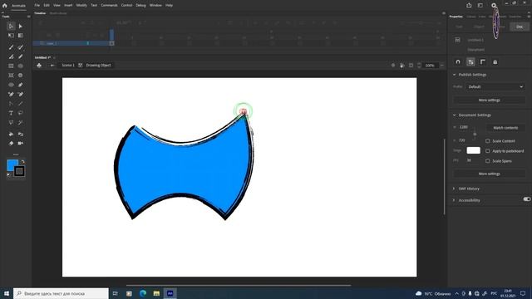Expand the Accessibility section
The image size is (532, 299).
click(x=454, y=200)
